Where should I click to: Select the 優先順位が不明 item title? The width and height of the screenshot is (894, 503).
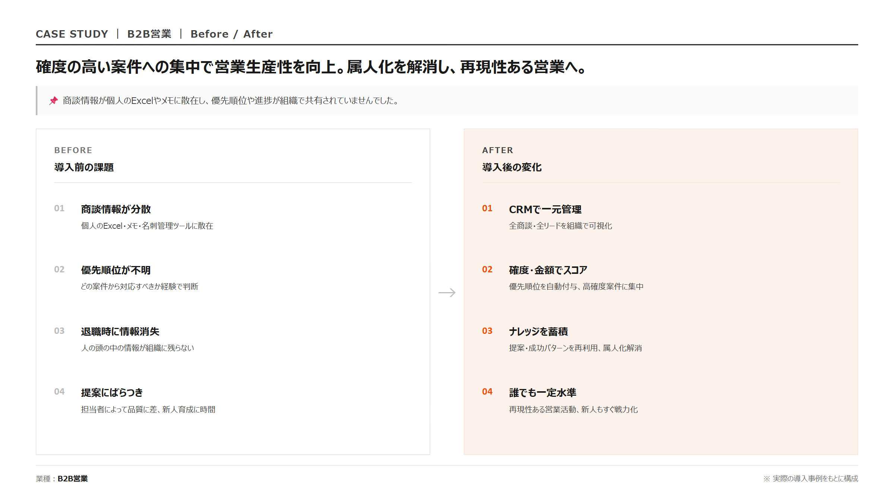tap(116, 270)
